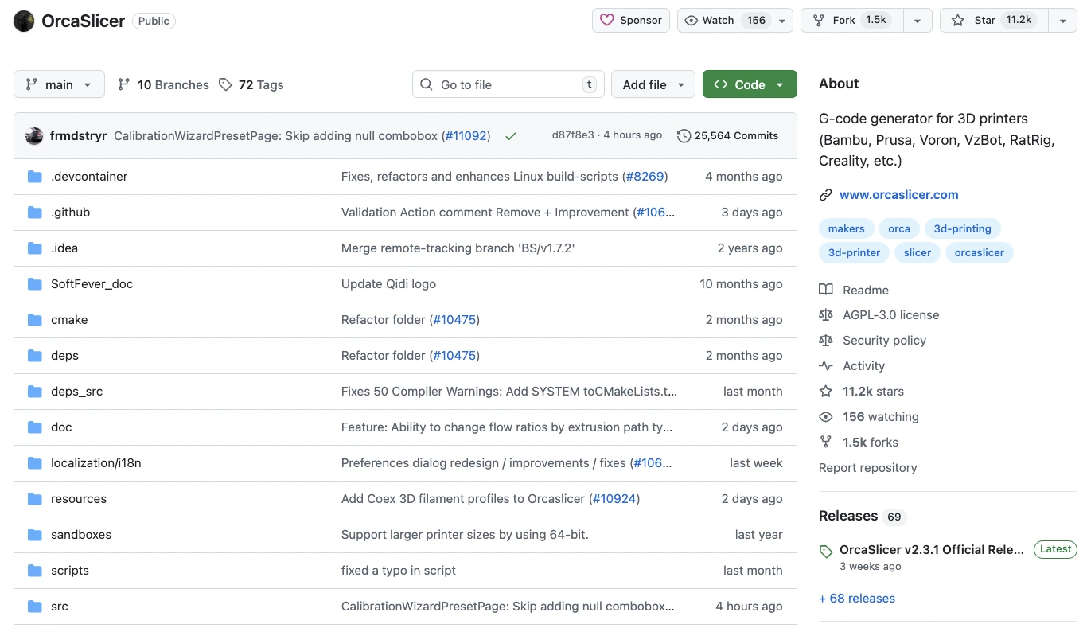Click the Activity pulse icon

click(x=826, y=365)
